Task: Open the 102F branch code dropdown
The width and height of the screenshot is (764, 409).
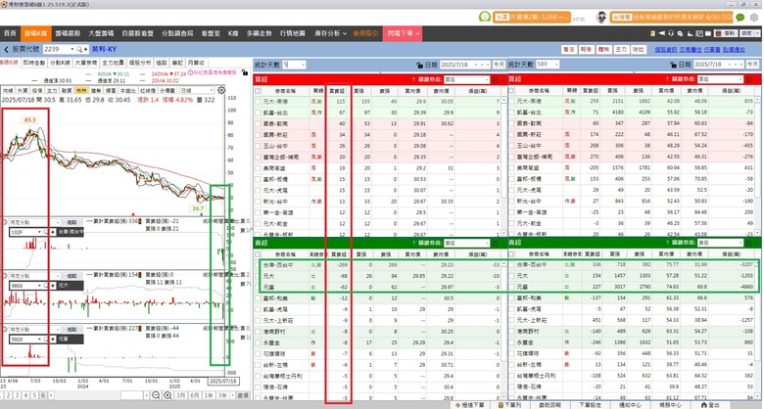Action: [39, 232]
